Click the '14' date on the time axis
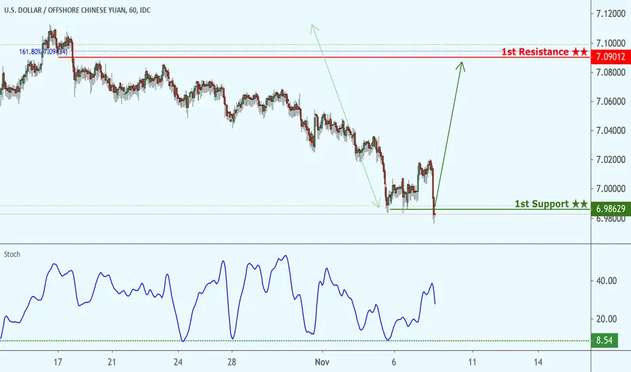This screenshot has height=372, width=631. 538,362
